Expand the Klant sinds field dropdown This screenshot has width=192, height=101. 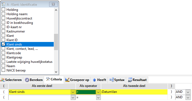(x=73, y=92)
